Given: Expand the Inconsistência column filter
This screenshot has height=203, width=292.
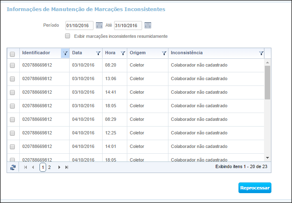Looking at the screenshot, I should (x=261, y=53).
